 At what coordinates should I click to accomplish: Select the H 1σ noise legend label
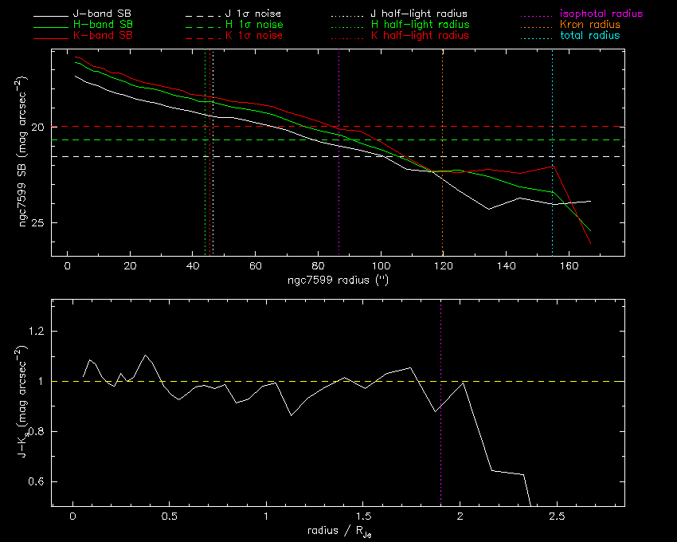click(x=254, y=26)
